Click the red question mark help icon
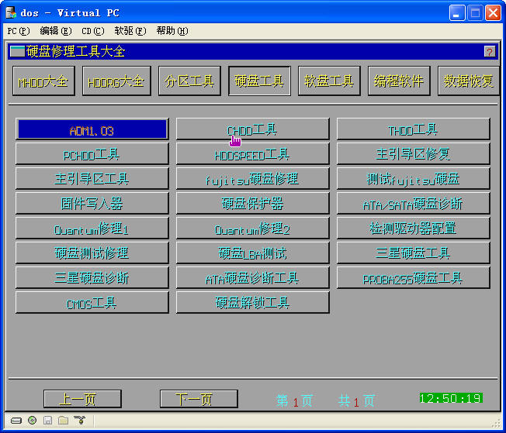The width and height of the screenshot is (506, 433). (490, 52)
